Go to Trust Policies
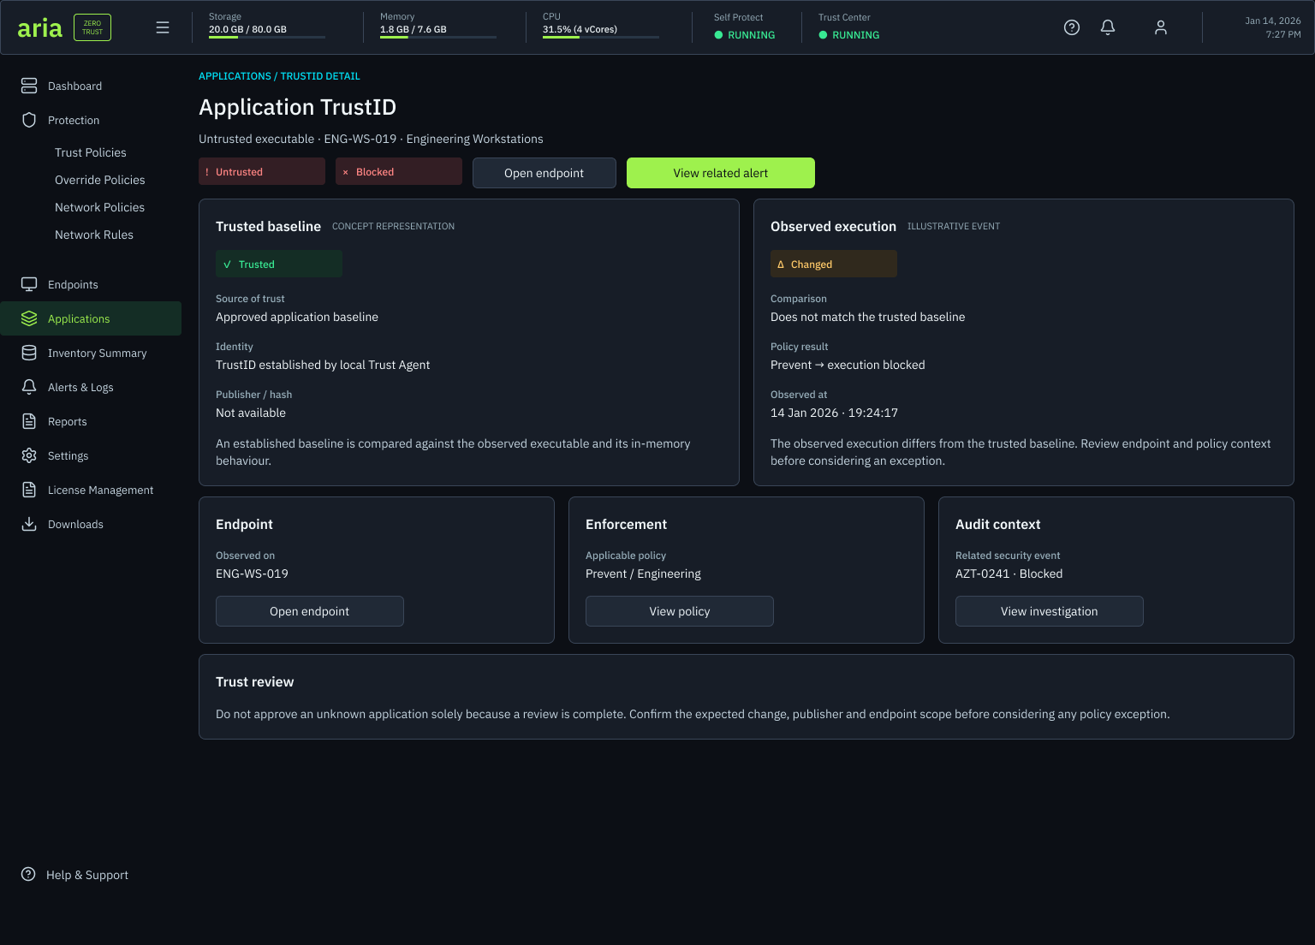The image size is (1315, 945). click(91, 152)
